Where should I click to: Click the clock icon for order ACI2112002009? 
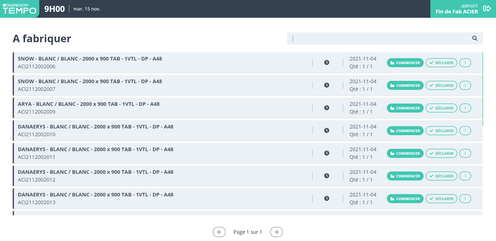tap(327, 108)
